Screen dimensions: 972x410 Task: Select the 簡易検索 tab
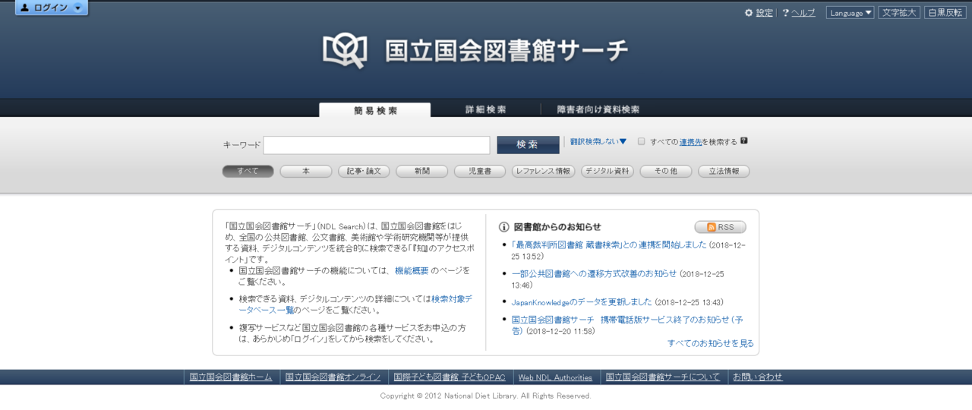tap(375, 110)
